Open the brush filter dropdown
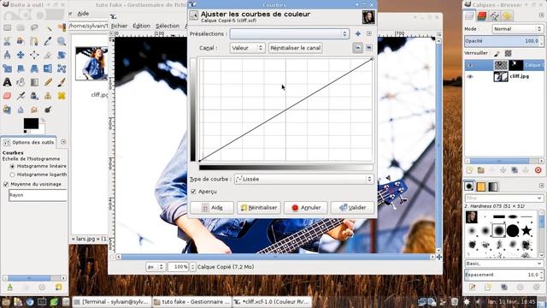The width and height of the screenshot is (547, 308). pyautogui.click(x=504, y=198)
